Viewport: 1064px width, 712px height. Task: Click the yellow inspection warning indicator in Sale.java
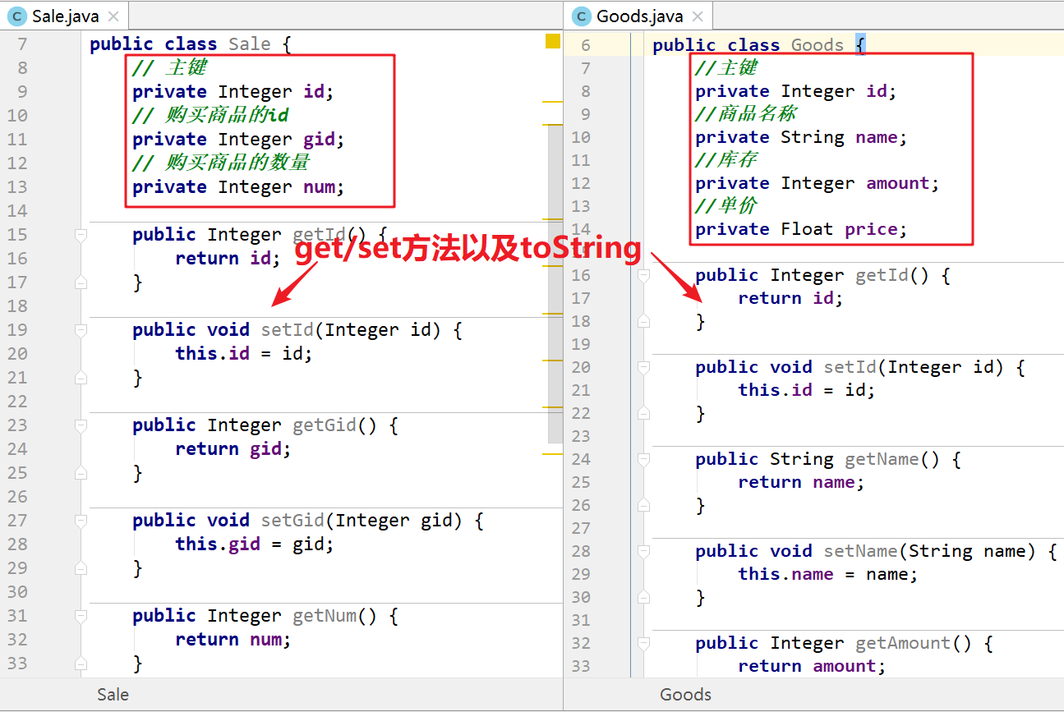point(553,41)
